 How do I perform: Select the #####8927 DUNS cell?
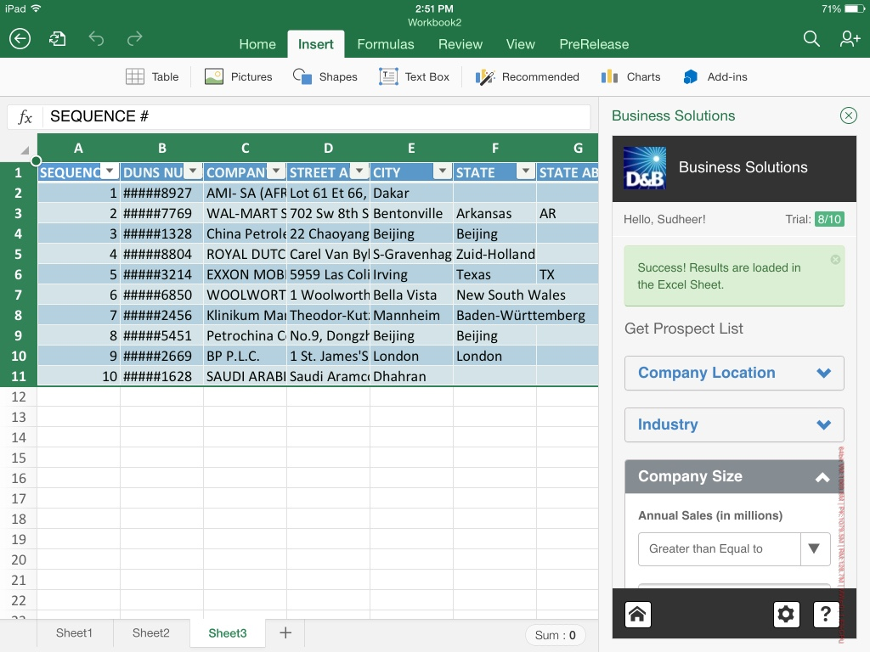coord(162,193)
